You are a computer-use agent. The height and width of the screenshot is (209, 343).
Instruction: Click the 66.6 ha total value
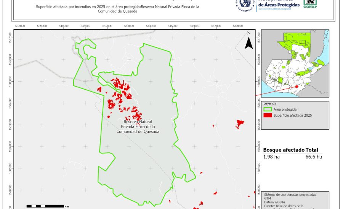click(313, 157)
